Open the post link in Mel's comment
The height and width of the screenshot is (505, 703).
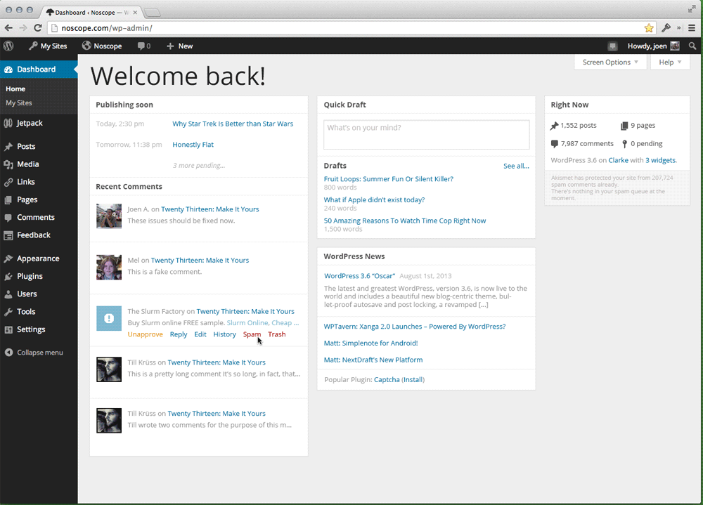click(200, 260)
